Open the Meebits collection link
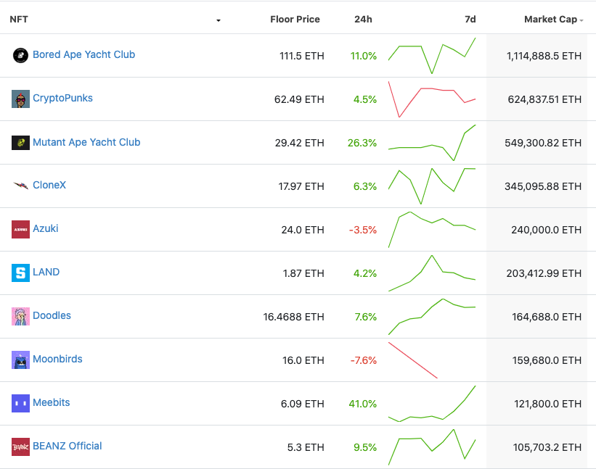 (52, 402)
